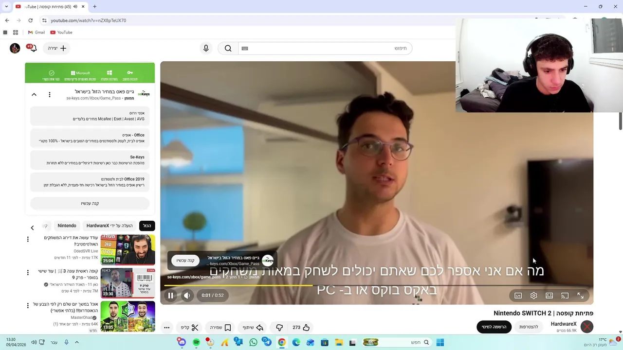Image resolution: width=623 pixels, height=350 pixels.
Task: Collapse the se-Keys ad panel
Action: click(x=34, y=94)
